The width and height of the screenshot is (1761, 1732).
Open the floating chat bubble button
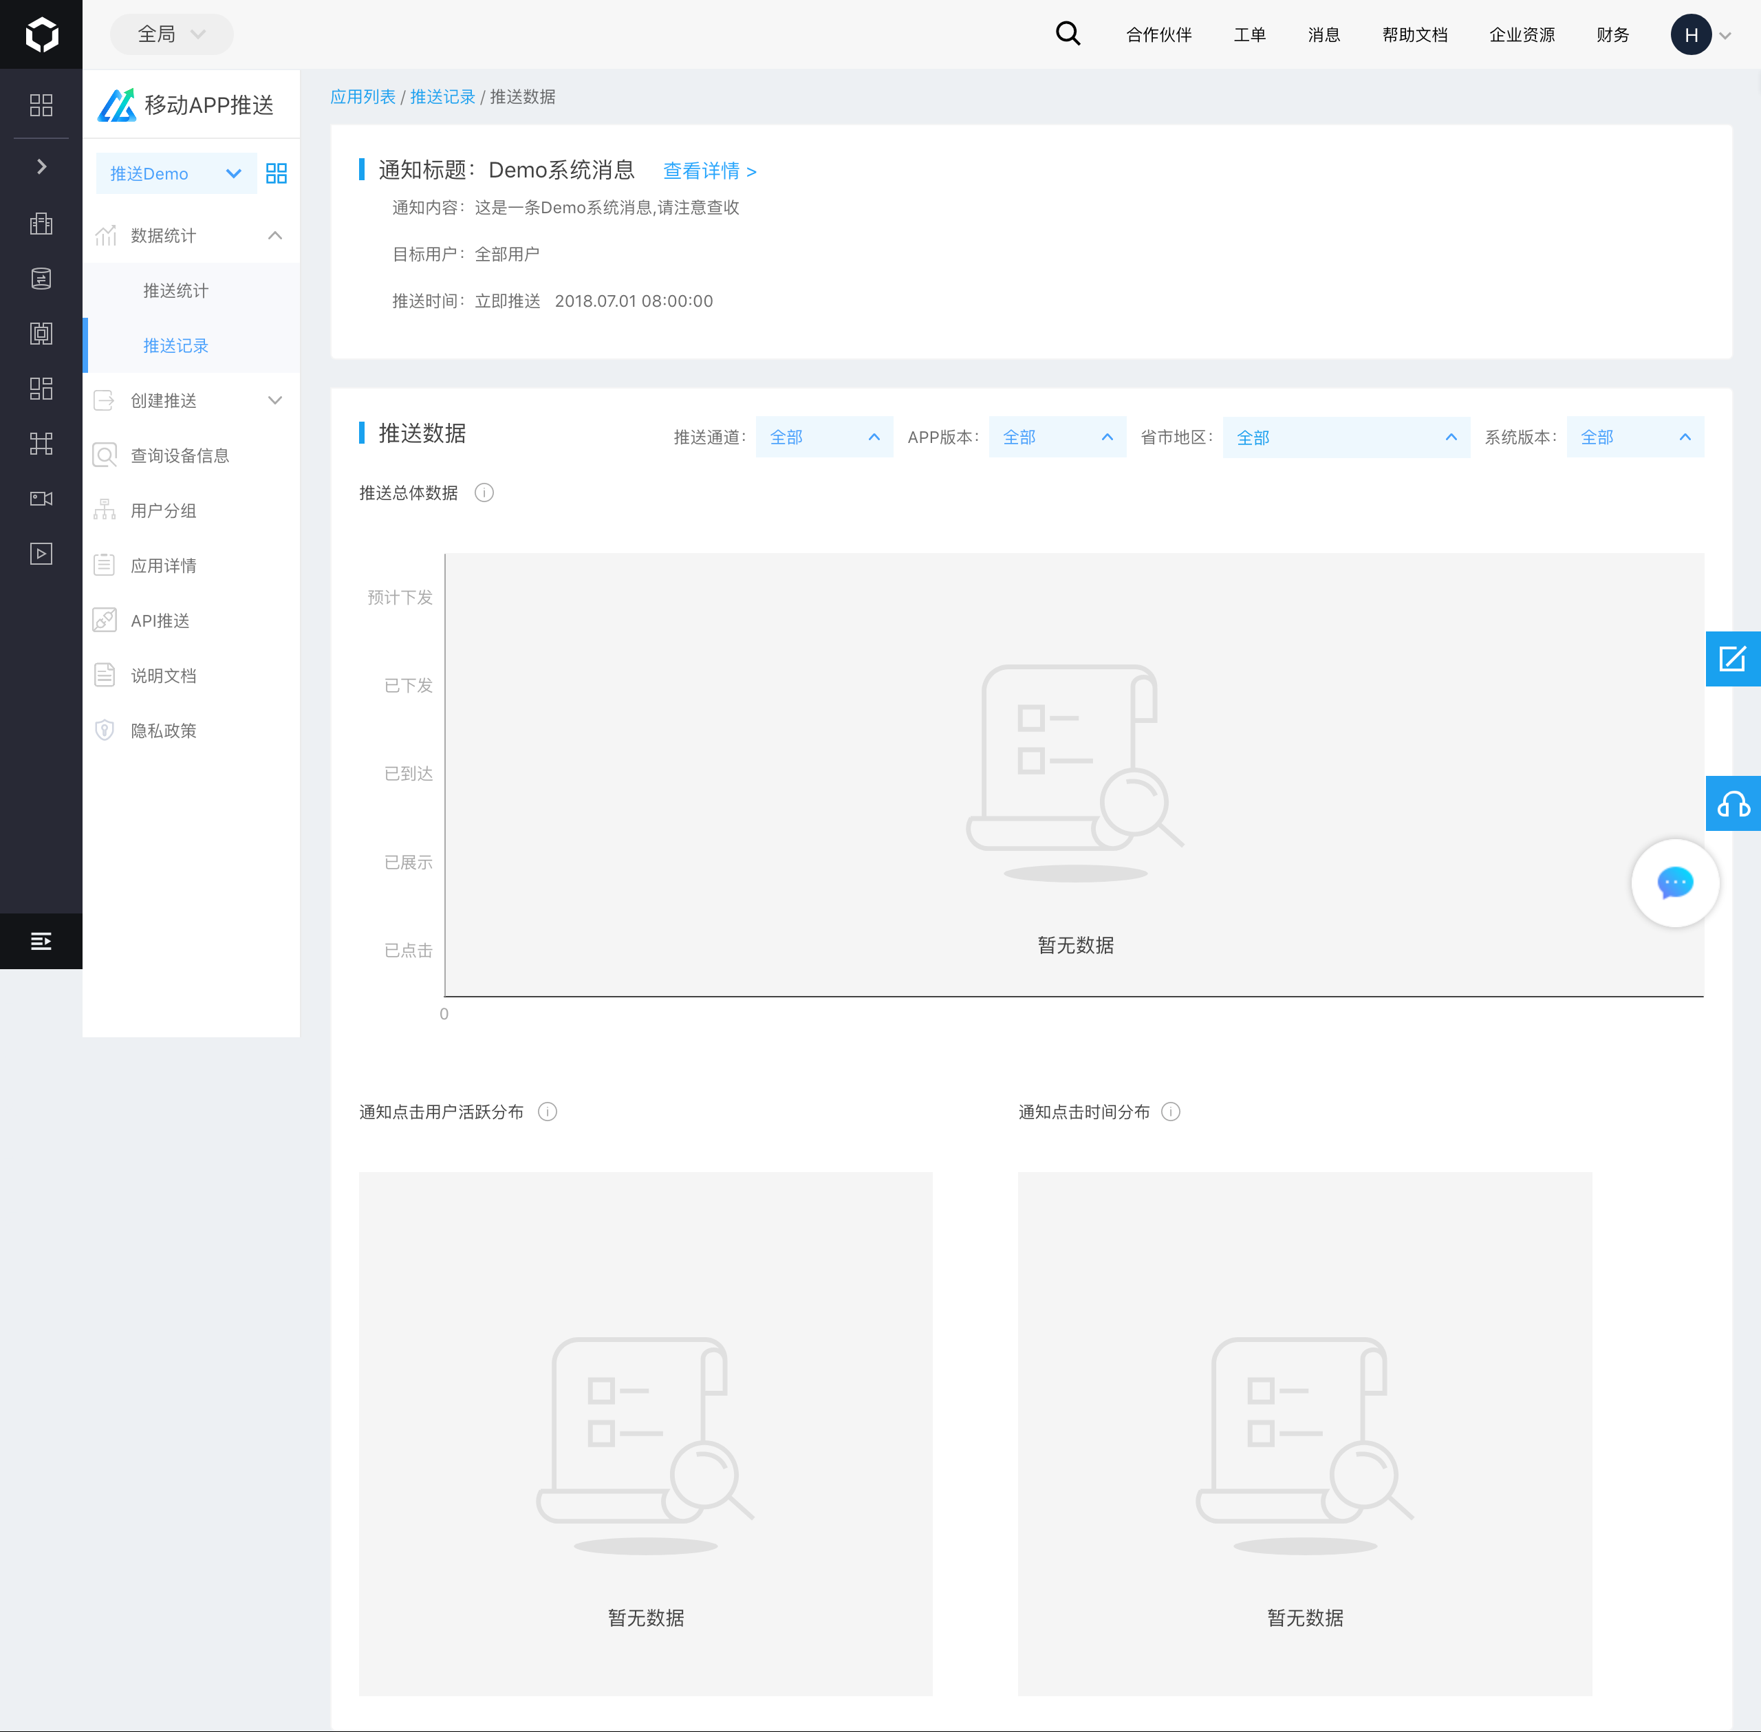1674,883
